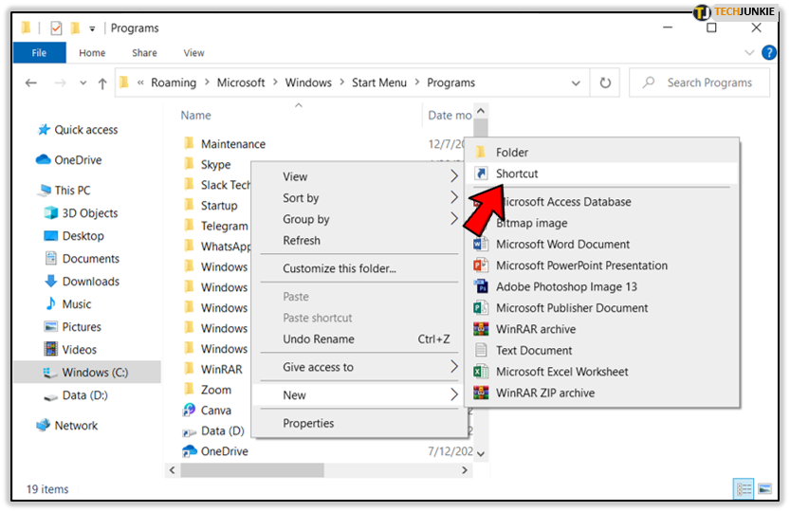The image size is (790, 512).
Task: Open the Customize Quick Access Toolbar dropdown
Action: coord(92,28)
